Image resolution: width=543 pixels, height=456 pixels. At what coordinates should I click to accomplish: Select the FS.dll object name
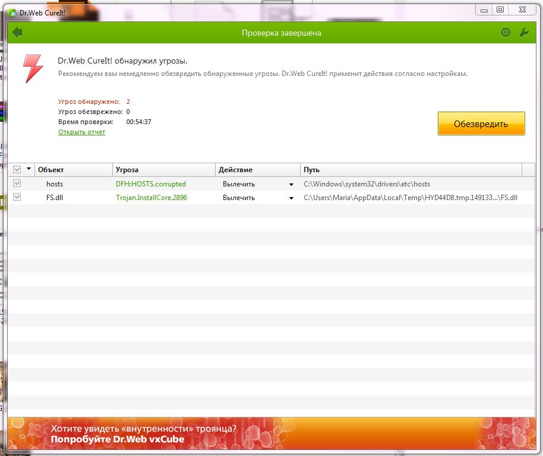pos(55,198)
